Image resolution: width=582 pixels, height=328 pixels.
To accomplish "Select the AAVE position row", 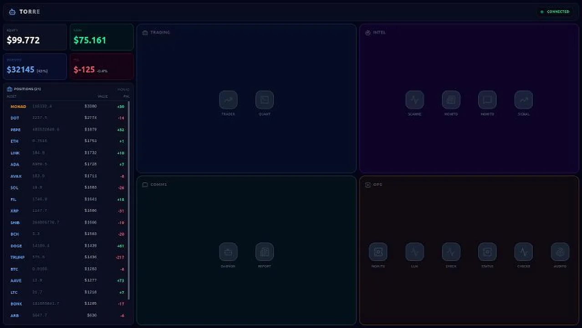I will [67, 281].
